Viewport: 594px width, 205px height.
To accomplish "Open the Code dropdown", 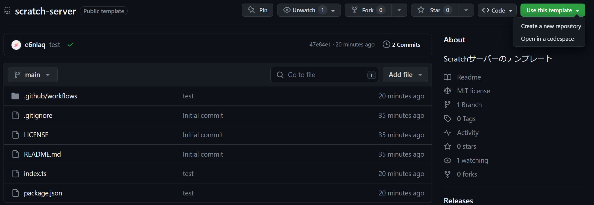I will (x=497, y=10).
